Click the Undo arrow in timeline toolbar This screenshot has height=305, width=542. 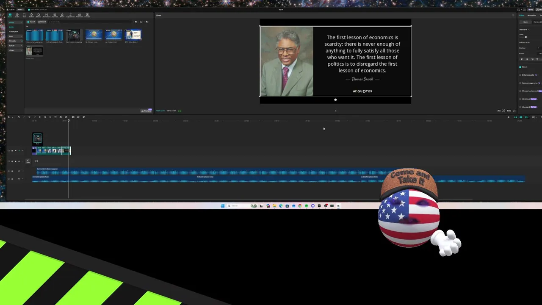[x=19, y=117]
